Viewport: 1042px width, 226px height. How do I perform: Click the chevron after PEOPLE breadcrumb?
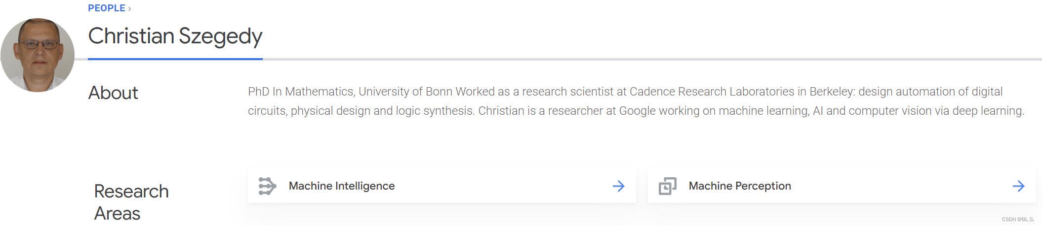point(129,8)
